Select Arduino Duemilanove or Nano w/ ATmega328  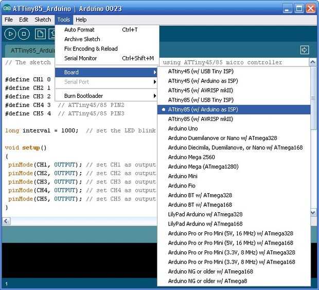tap(234, 138)
